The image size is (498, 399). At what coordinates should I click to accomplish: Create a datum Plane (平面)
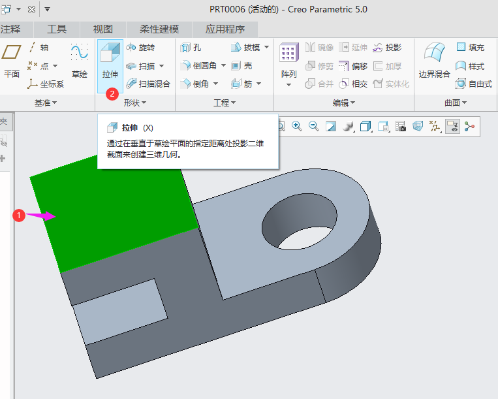coord(11,61)
